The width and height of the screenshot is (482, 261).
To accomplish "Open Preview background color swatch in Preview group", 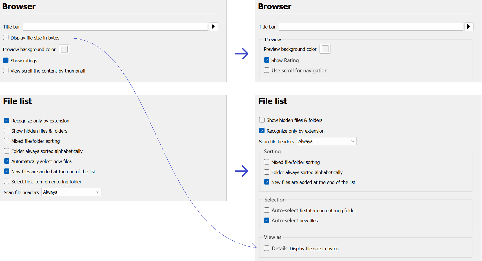I will tap(325, 49).
